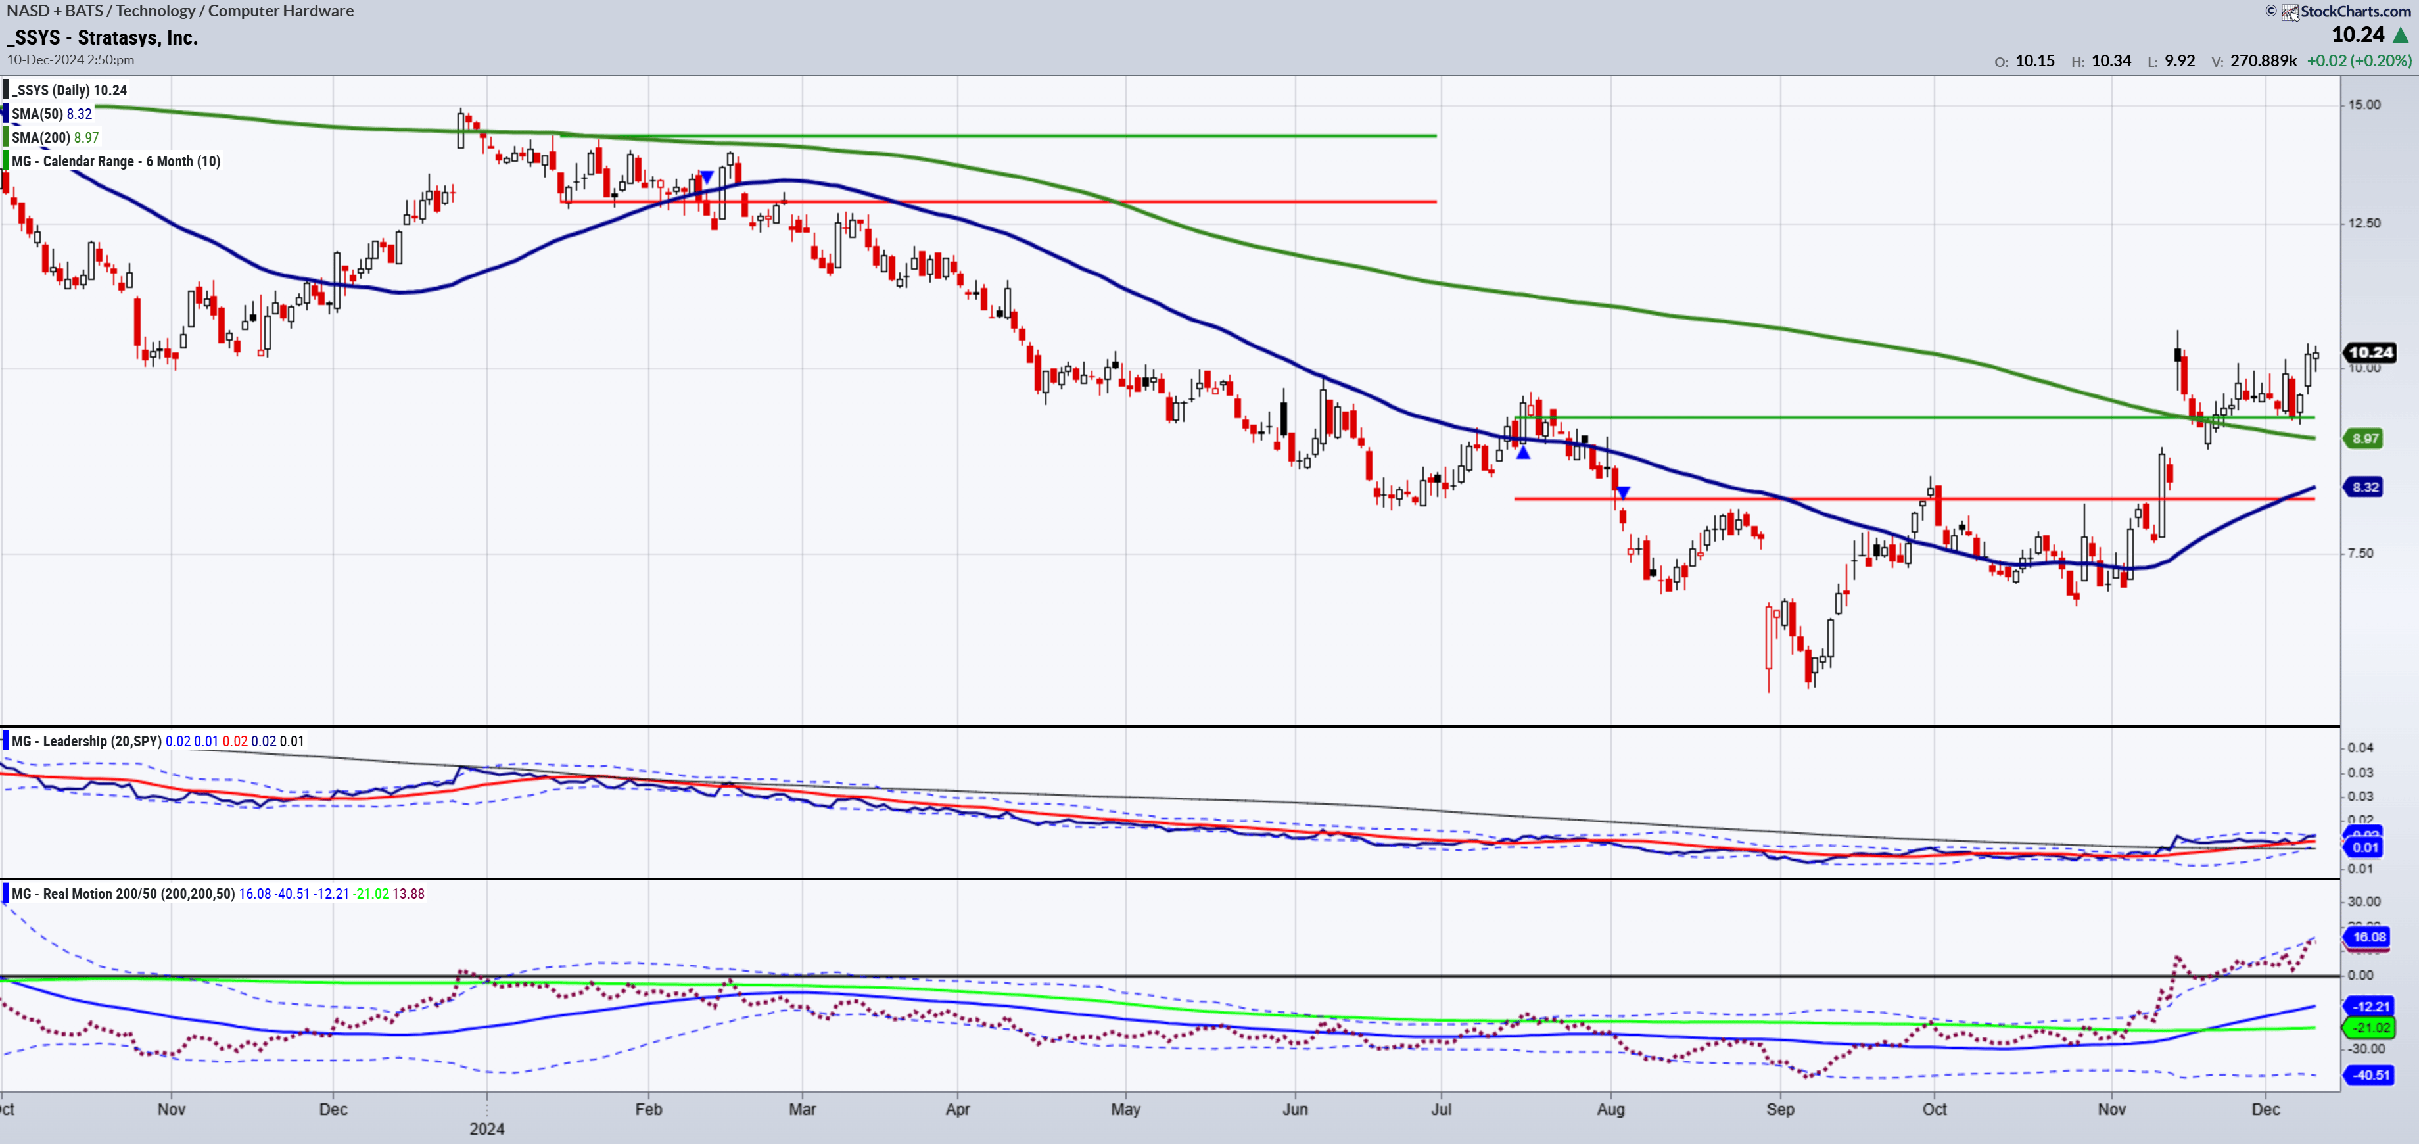Click the 30.00 Real Motion axis label
Screen dimensions: 2419x1144
pyautogui.click(x=2364, y=901)
